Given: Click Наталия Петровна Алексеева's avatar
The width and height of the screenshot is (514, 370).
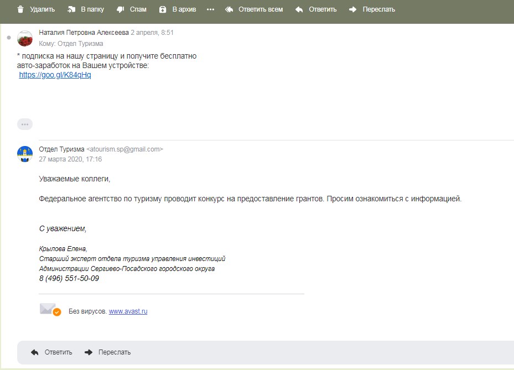Looking at the screenshot, I should click(x=25, y=38).
